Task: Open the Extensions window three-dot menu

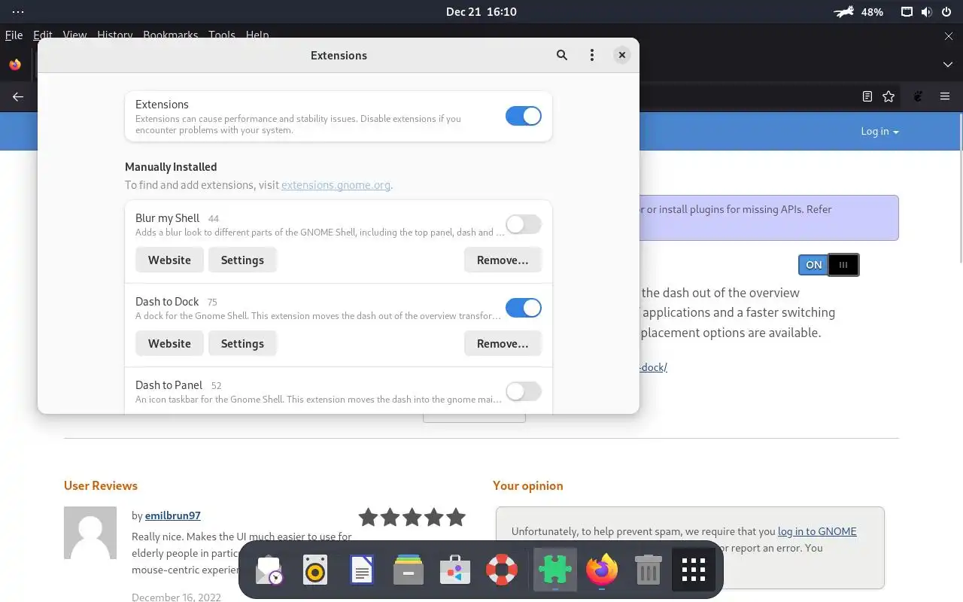Action: [592, 55]
